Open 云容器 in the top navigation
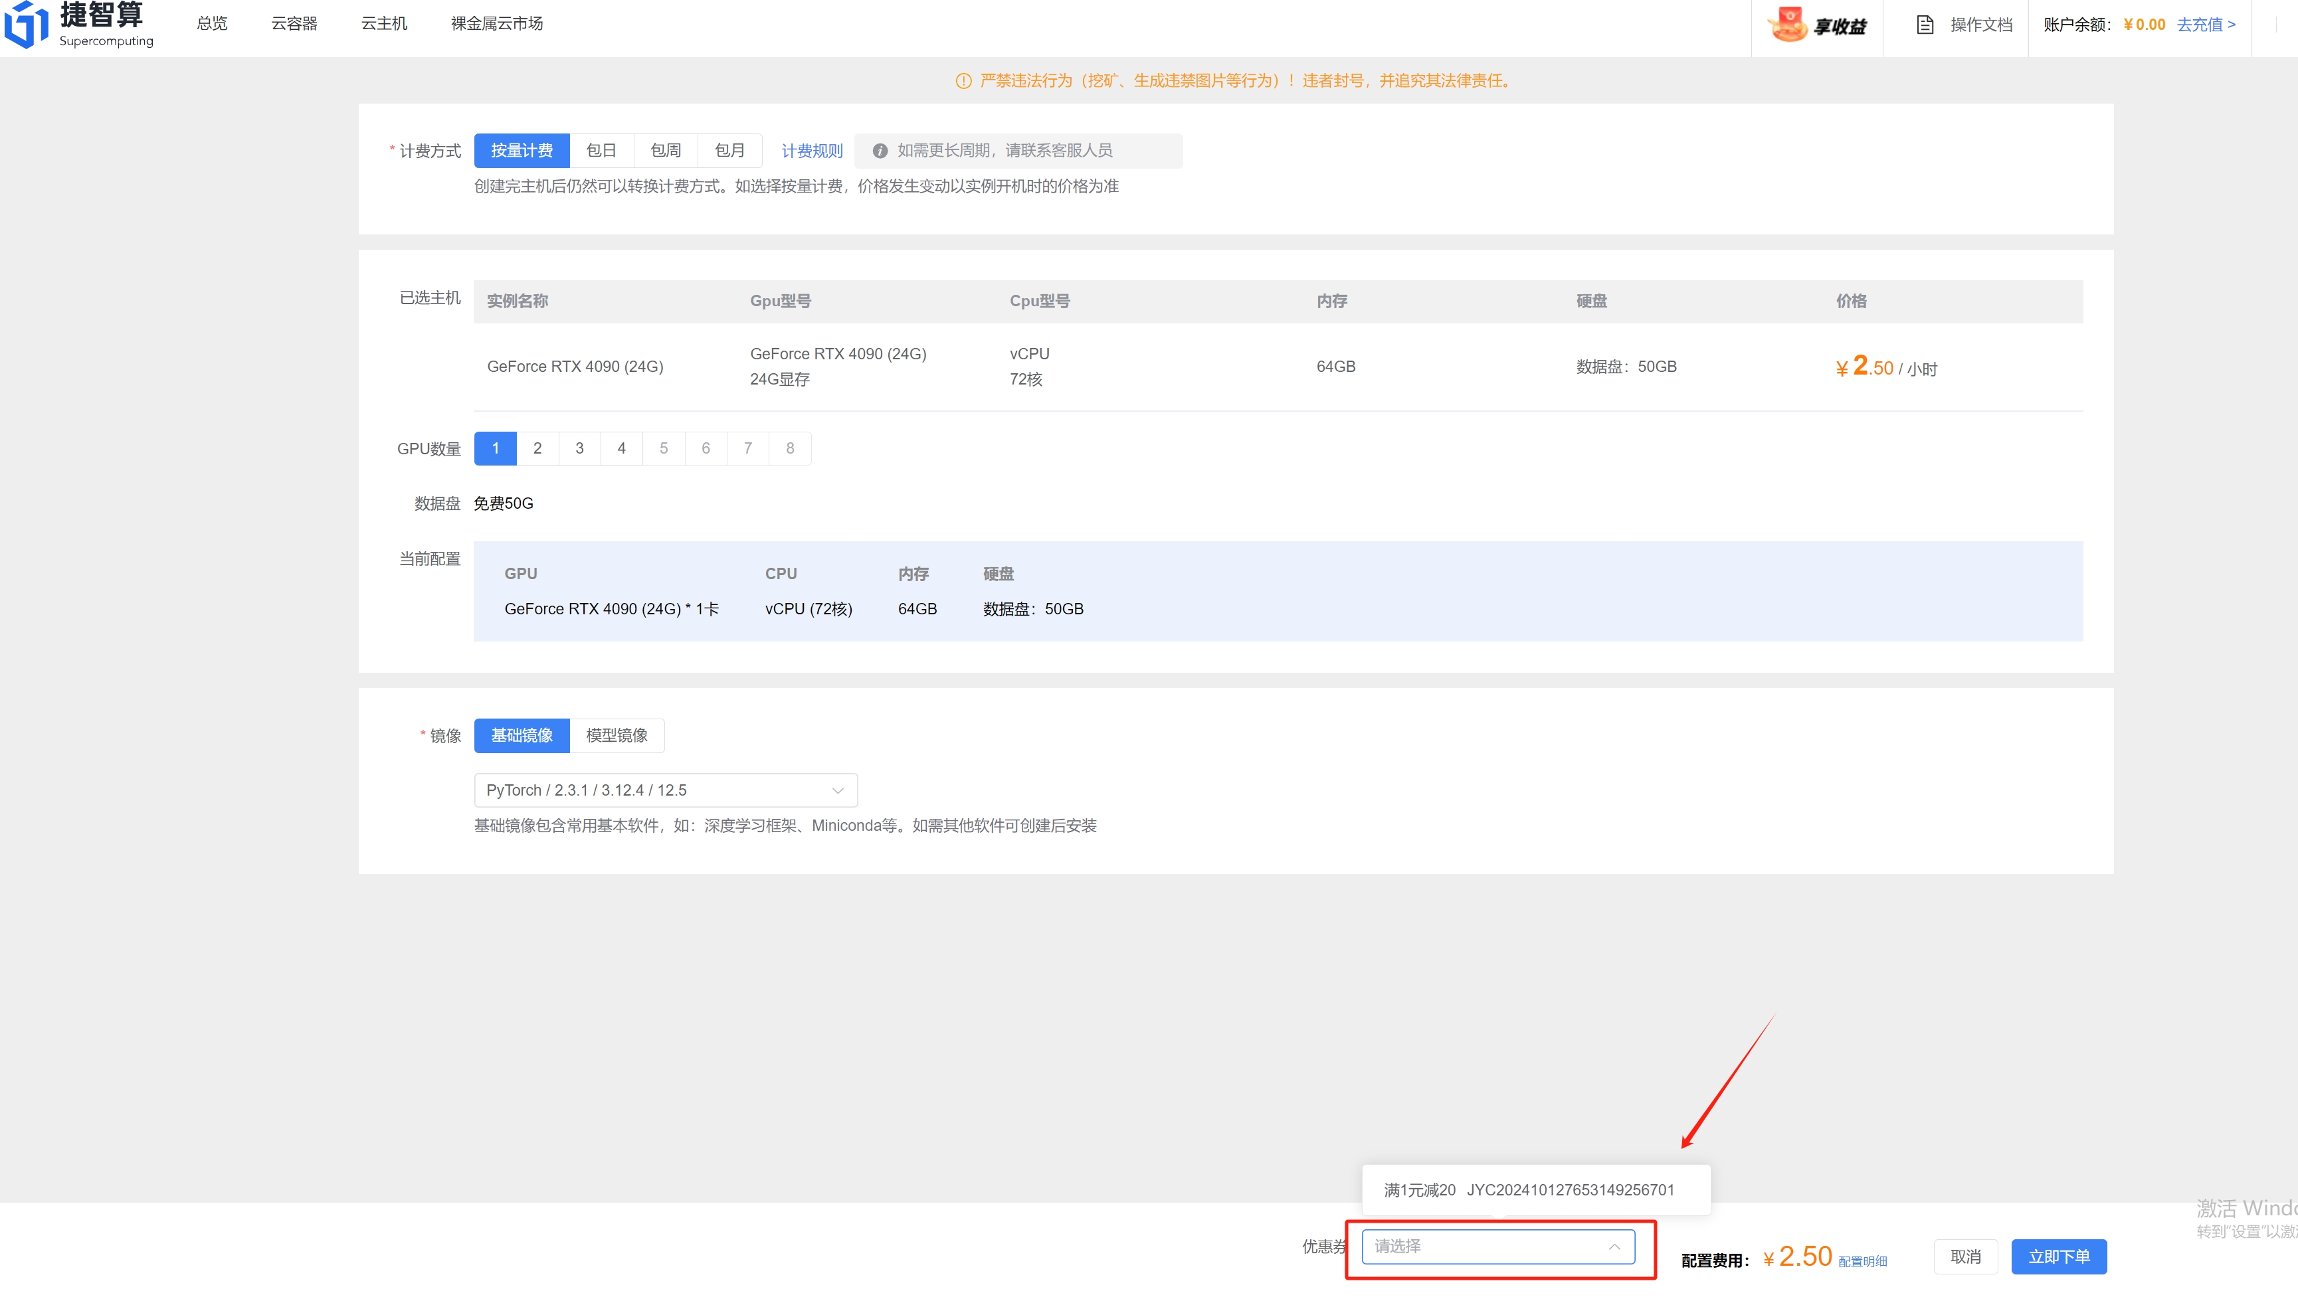 294,24
